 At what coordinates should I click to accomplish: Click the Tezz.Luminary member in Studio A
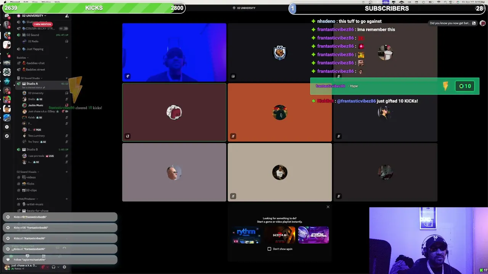[45, 135]
